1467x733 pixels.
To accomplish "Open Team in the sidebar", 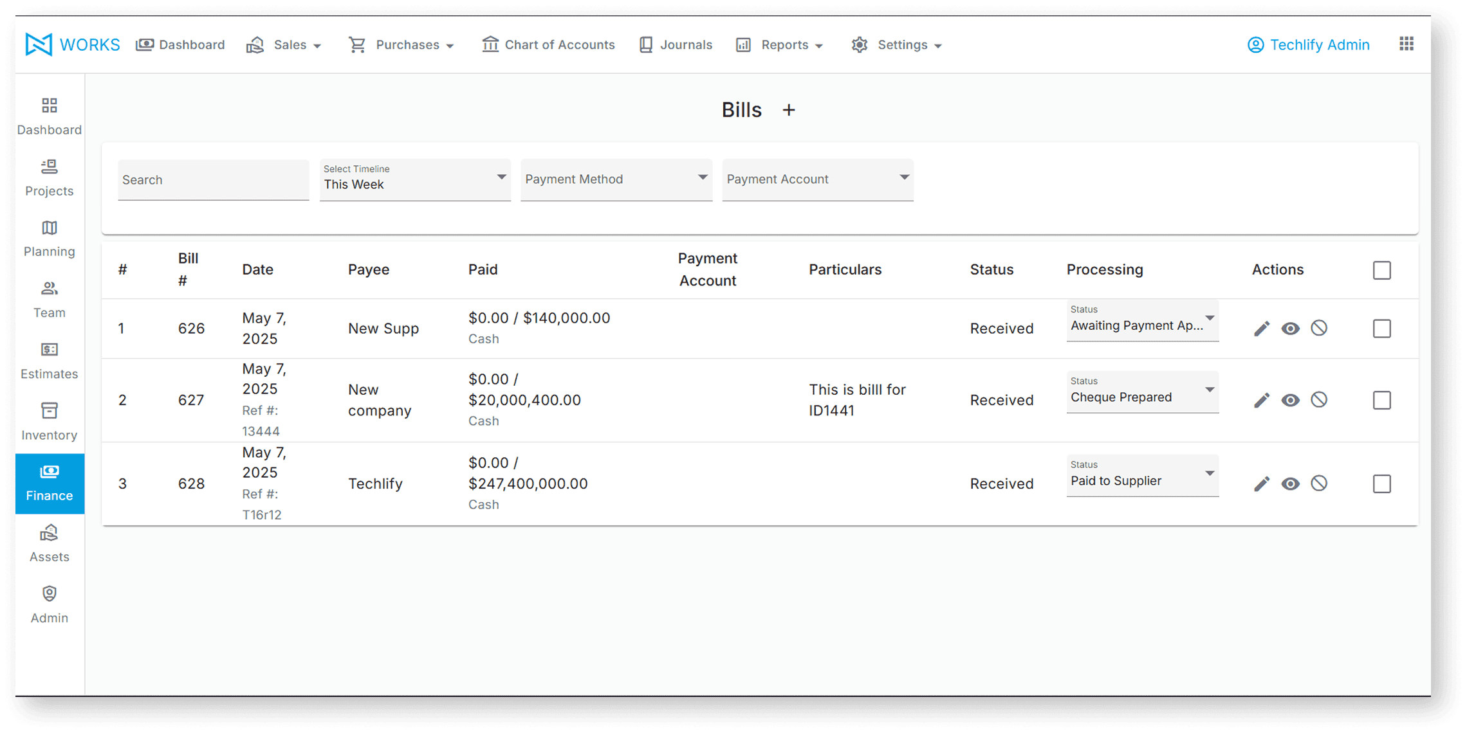I will [x=50, y=300].
